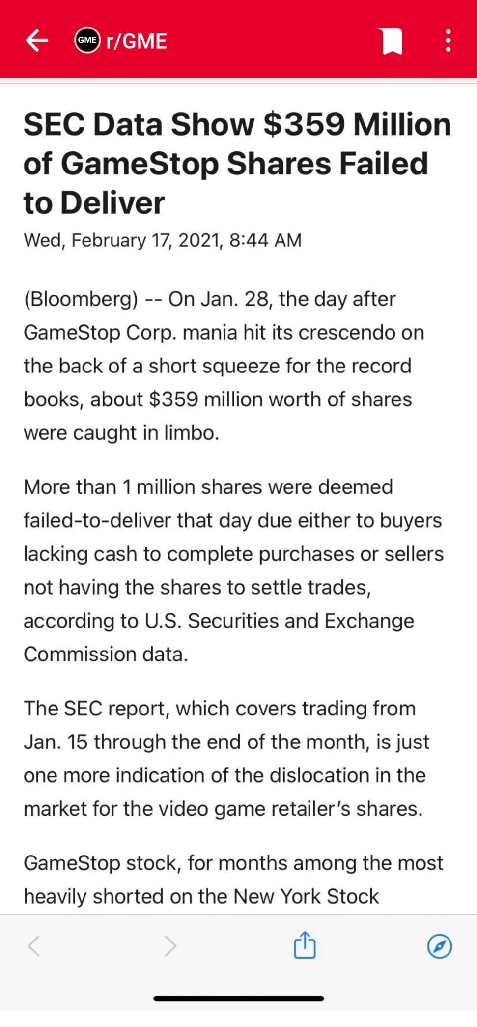477x1027 pixels.
Task: Tap the article date Wed, February 17, 2021
Action: coord(163,240)
